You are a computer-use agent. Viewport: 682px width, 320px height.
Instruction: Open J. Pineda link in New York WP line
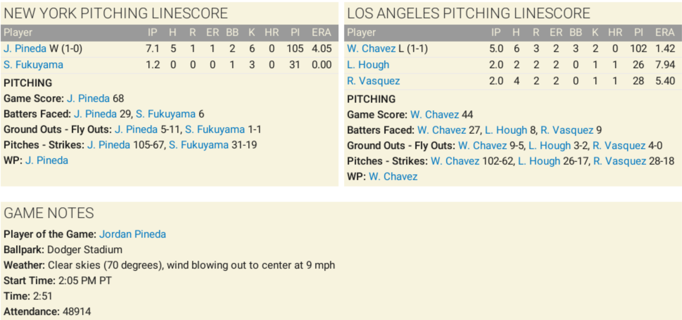[x=47, y=160]
